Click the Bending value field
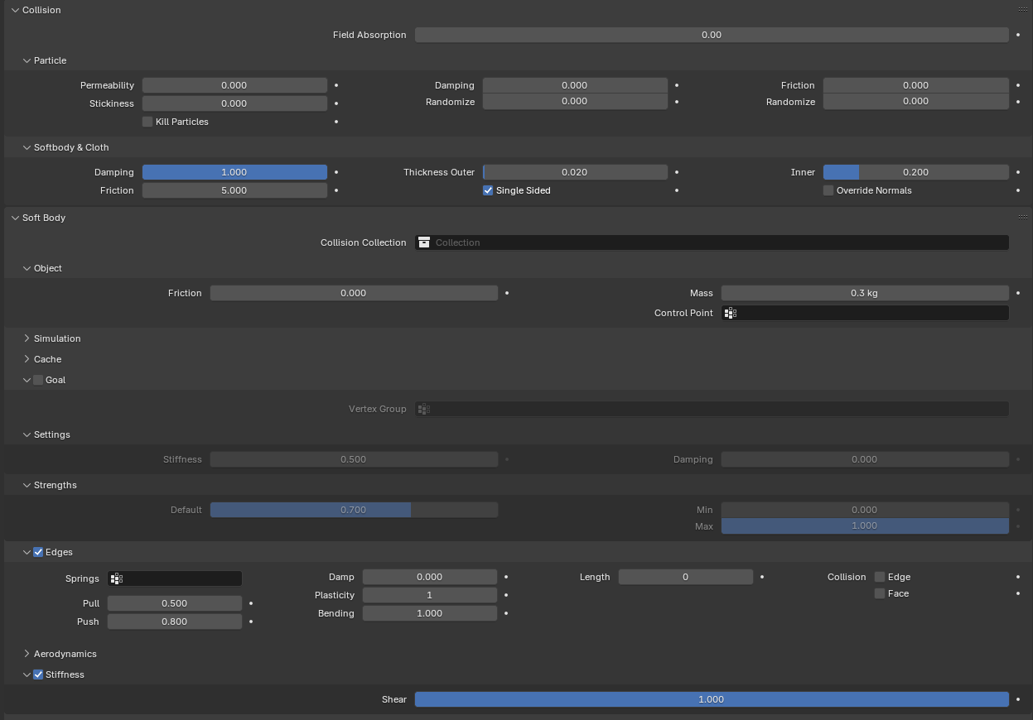 (x=430, y=613)
